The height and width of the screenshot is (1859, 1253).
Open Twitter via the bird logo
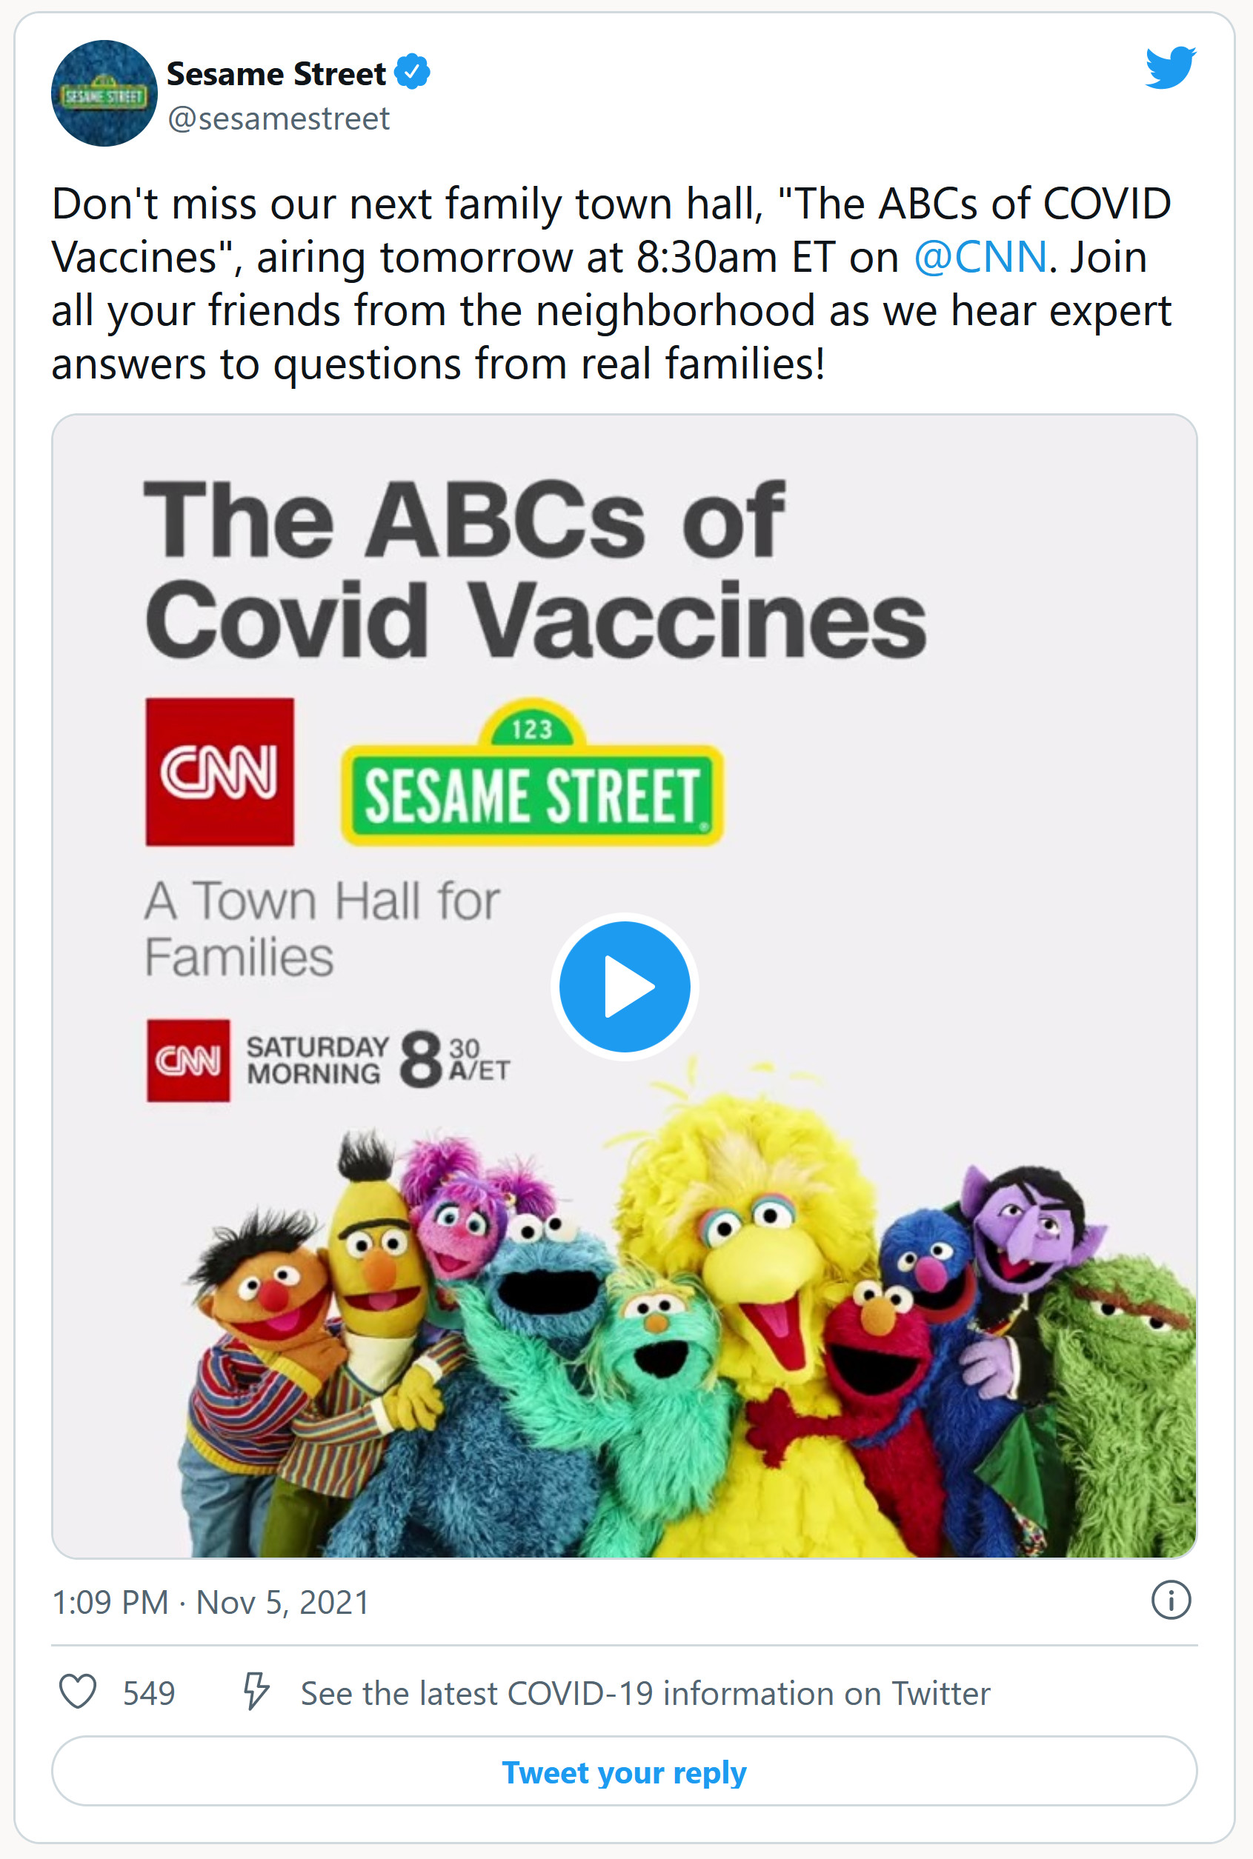click(x=1170, y=67)
